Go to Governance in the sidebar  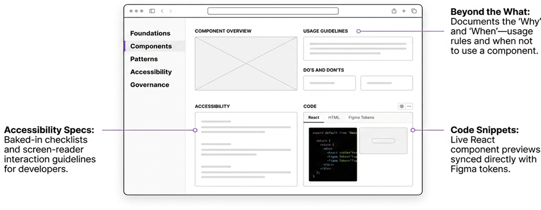coord(150,85)
